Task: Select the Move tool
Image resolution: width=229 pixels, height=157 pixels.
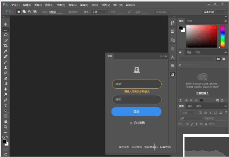Action: coord(5,24)
